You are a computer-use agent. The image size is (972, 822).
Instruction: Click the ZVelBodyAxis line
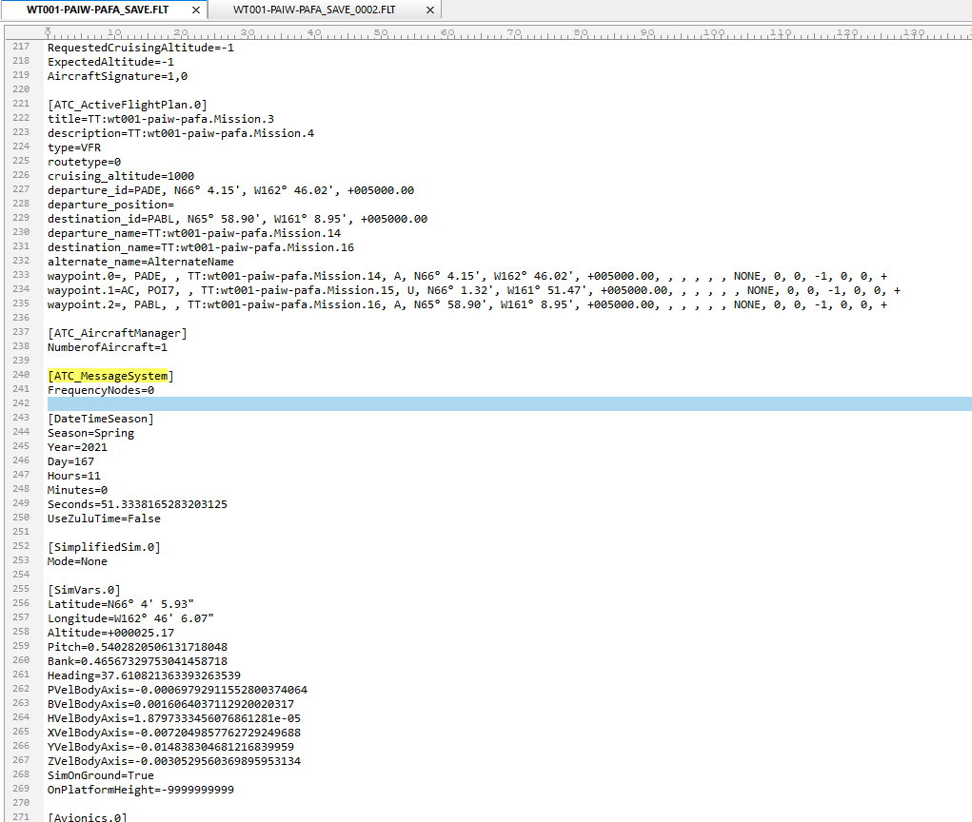tap(173, 761)
